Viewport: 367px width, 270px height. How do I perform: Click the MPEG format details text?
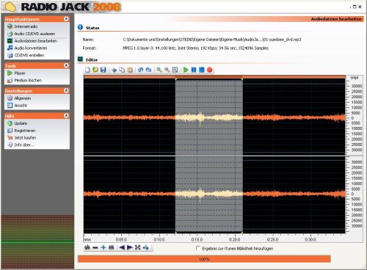(x=195, y=48)
